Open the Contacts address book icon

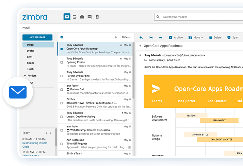97,17
